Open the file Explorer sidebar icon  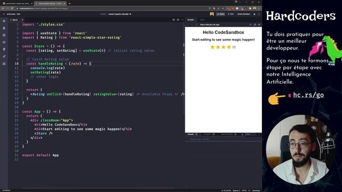point(4,28)
